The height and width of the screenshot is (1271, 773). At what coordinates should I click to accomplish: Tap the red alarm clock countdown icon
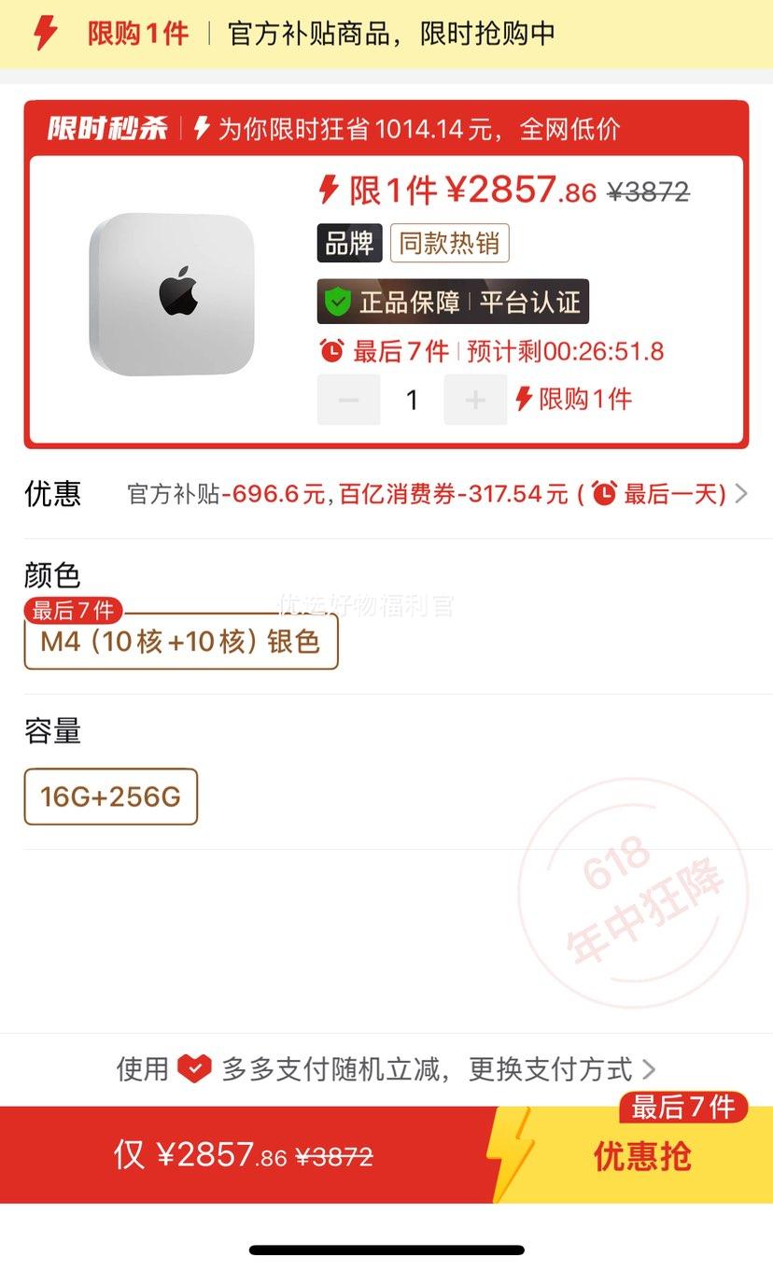click(331, 351)
